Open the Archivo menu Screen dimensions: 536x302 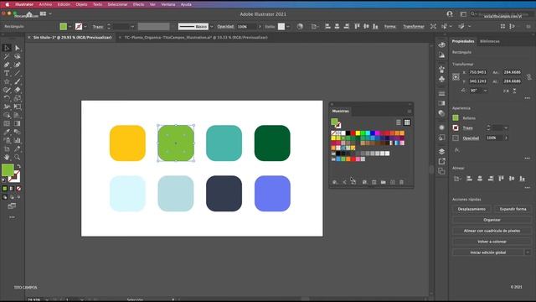coord(45,4)
